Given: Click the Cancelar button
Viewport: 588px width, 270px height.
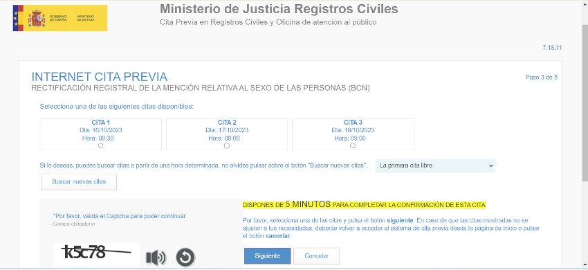Looking at the screenshot, I should click(317, 255).
